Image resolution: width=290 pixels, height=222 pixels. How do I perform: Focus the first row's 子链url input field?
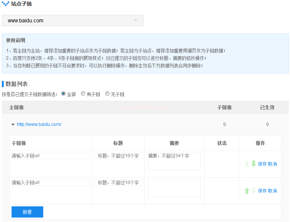(x=51, y=156)
